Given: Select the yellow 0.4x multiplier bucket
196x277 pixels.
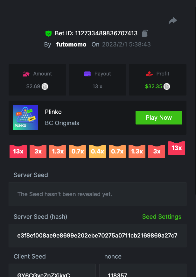Looking at the screenshot, I should [97, 152].
